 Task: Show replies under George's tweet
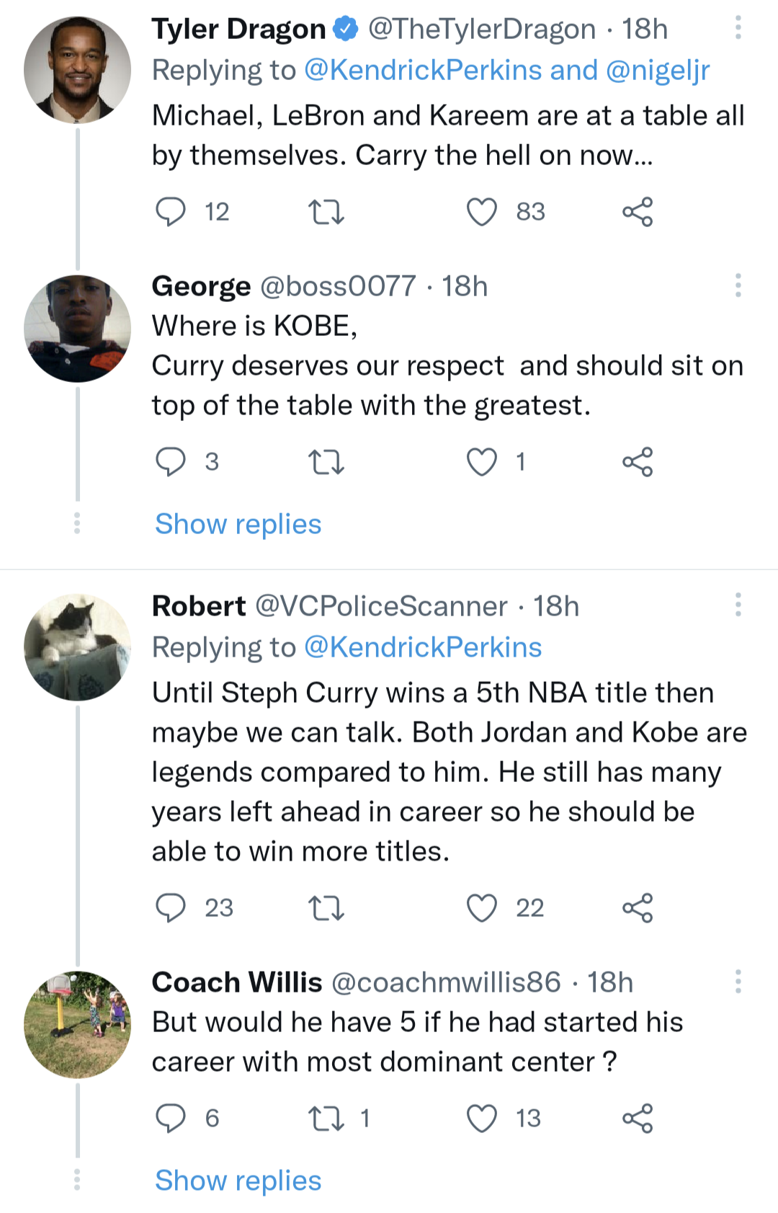pyautogui.click(x=238, y=524)
